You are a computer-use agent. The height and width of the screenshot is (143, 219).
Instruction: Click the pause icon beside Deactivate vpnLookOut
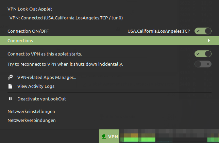pos(10,99)
